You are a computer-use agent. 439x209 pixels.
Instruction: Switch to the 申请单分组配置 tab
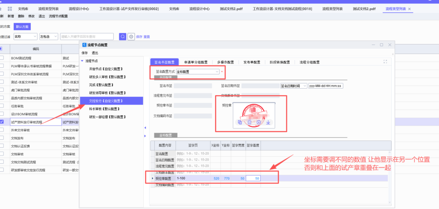click(195, 62)
